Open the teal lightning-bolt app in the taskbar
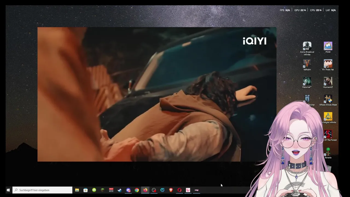This screenshot has width=350, height=197. pos(162,190)
